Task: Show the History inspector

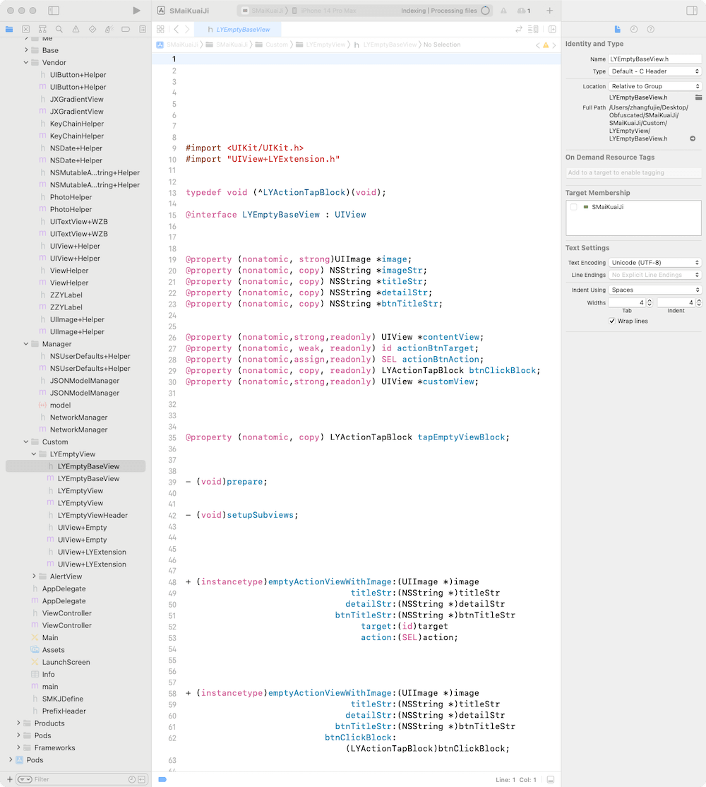Action: 634,30
